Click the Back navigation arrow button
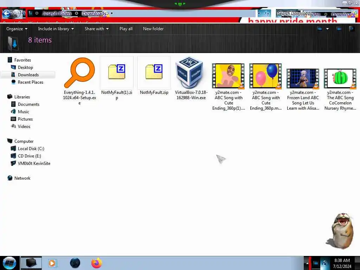 point(6,14)
